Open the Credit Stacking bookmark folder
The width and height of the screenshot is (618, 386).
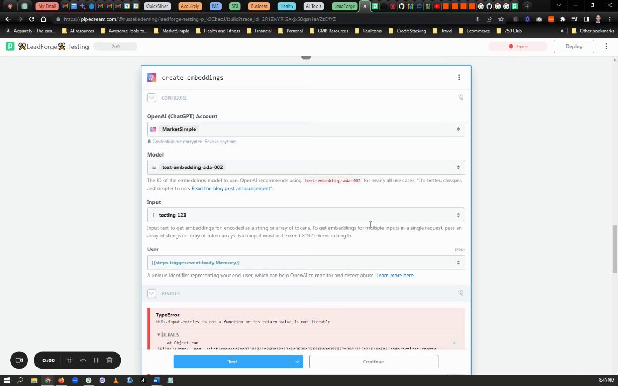(407, 31)
